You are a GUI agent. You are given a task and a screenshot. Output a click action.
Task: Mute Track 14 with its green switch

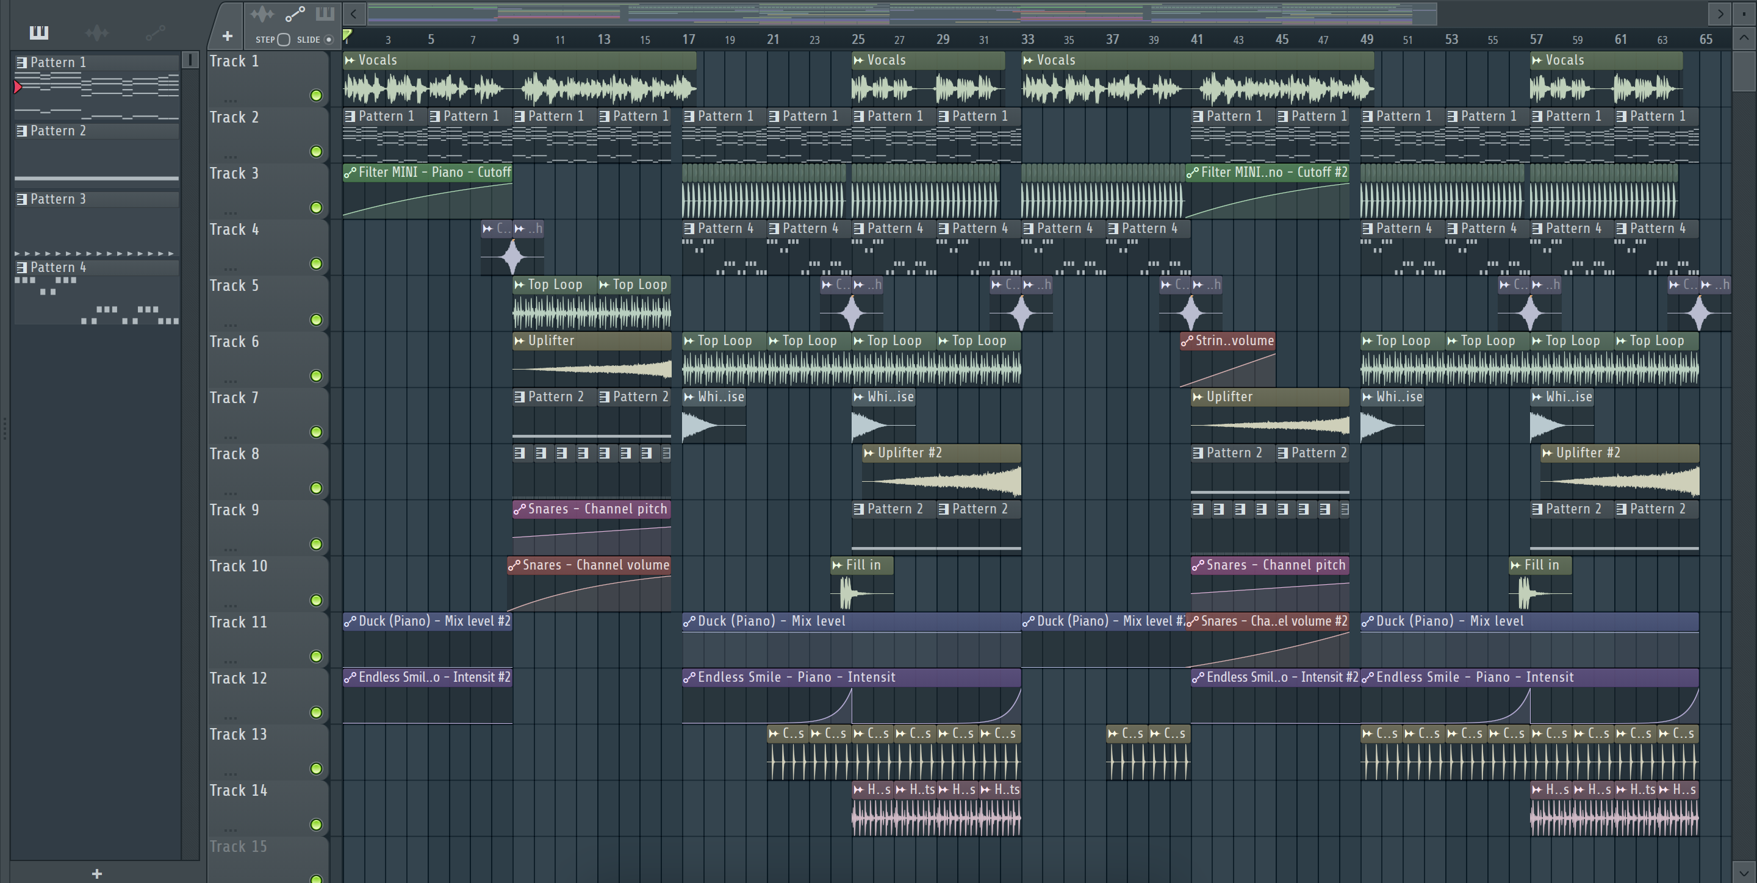(316, 824)
